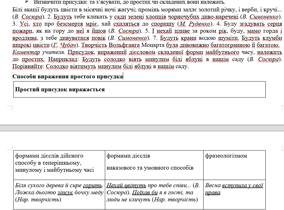Click the word 'Порівняйте' in paragraph

coord(28,67)
